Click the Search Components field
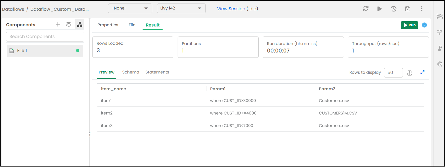 pyautogui.click(x=45, y=36)
